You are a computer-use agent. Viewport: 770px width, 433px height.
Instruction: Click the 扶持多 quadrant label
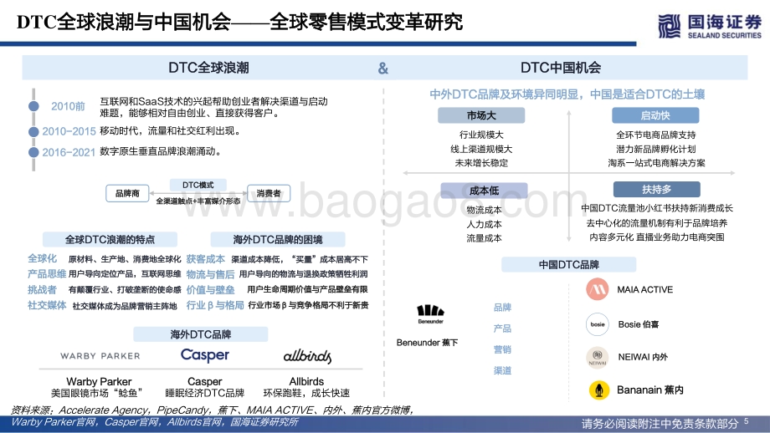(656, 189)
